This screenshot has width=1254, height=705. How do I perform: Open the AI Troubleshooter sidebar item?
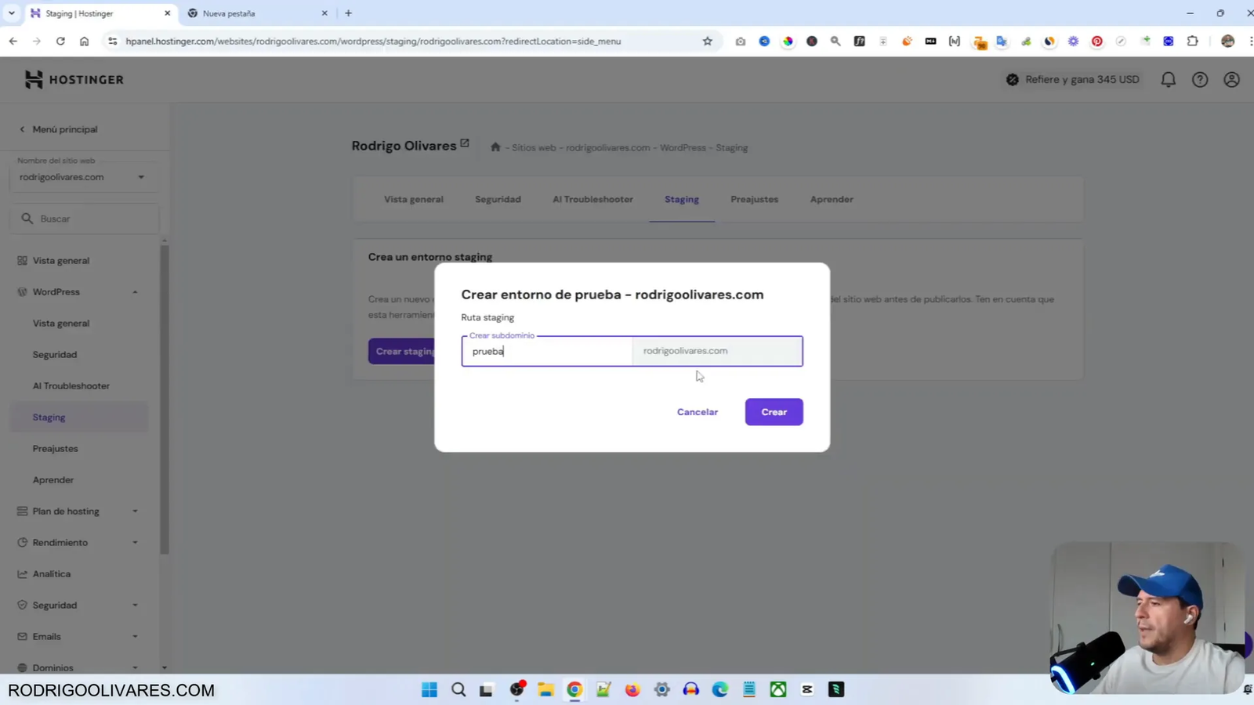coord(71,385)
